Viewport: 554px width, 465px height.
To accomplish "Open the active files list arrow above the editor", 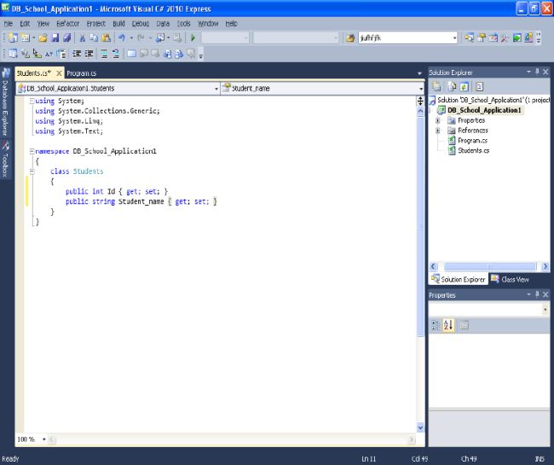I will tap(419, 73).
